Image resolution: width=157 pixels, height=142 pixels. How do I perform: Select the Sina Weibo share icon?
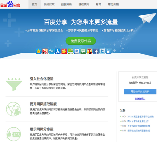[45, 51]
